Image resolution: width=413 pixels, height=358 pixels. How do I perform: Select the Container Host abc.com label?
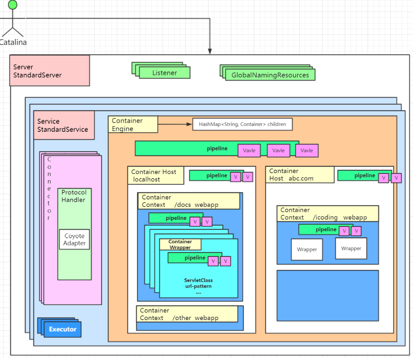click(300, 174)
